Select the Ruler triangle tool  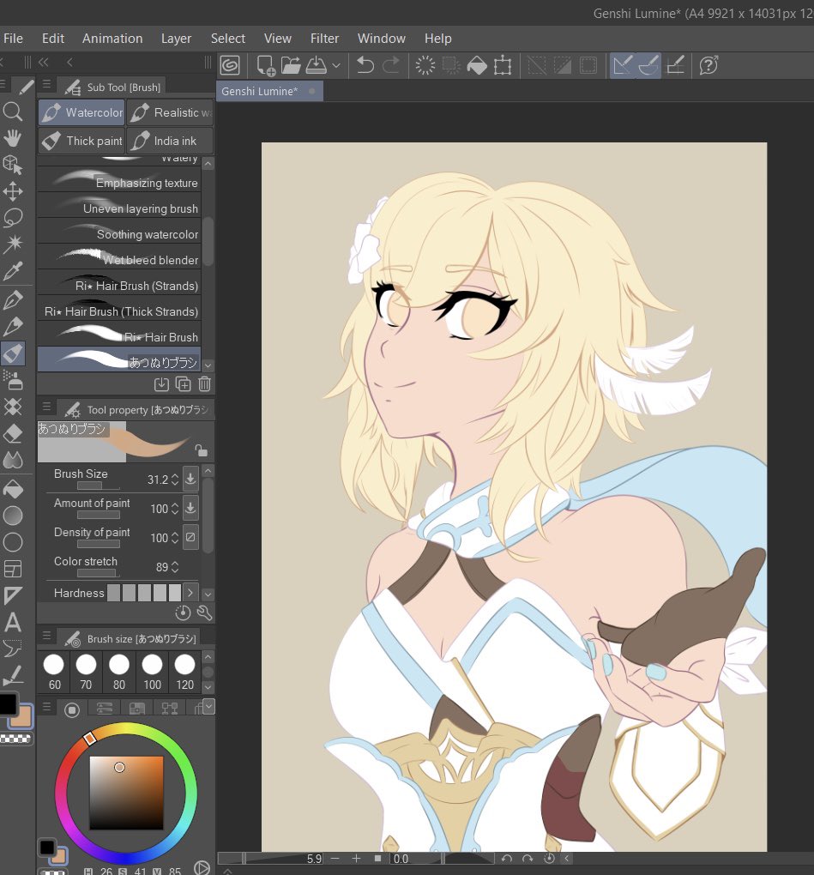pos(12,595)
